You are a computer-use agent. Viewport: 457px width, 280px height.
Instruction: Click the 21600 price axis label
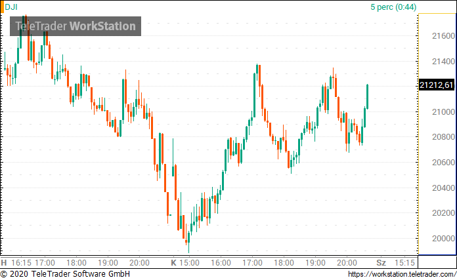pyautogui.click(x=443, y=36)
